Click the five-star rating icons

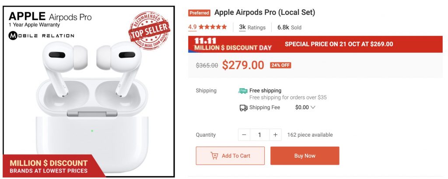pos(213,27)
